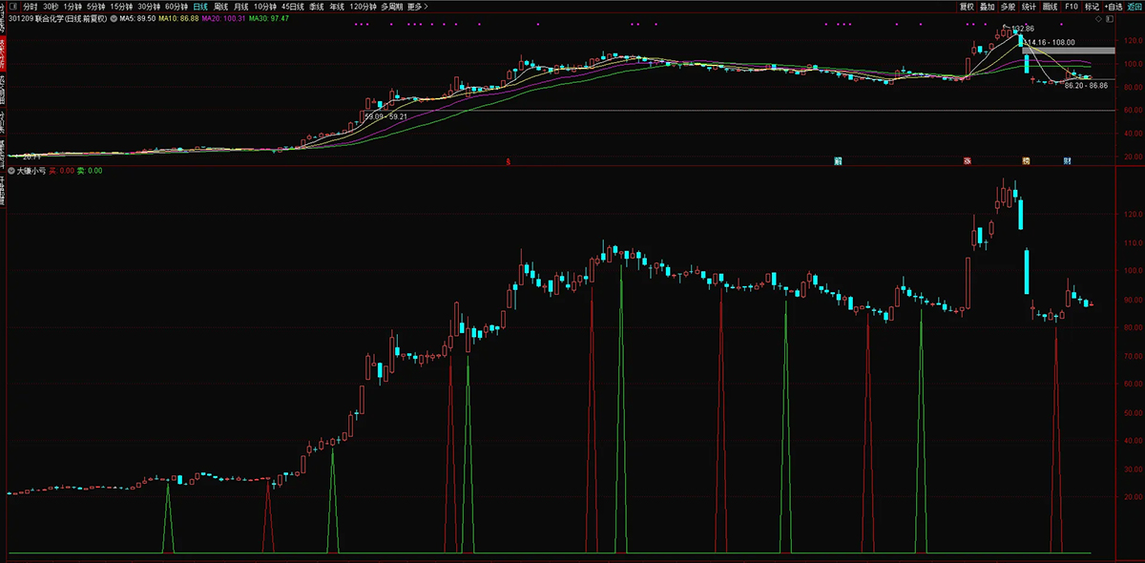The height and width of the screenshot is (563, 1145).
Task: Switch to 季线 quarterly chart
Action: coord(317,6)
